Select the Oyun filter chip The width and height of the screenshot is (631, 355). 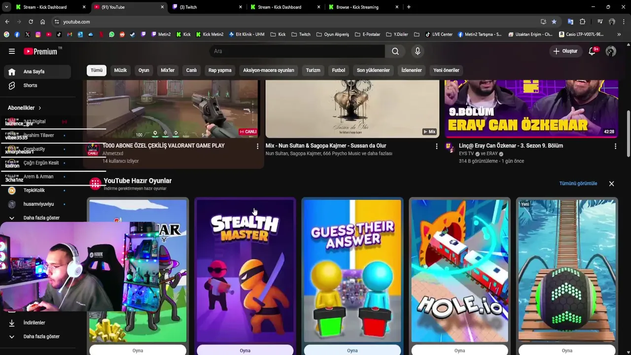click(143, 70)
